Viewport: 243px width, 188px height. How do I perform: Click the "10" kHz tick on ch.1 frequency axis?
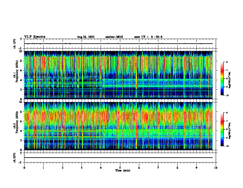point(21,51)
